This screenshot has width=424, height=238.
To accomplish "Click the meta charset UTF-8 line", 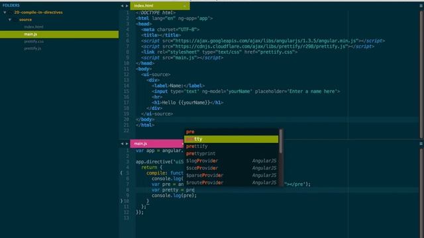I will [x=170, y=29].
